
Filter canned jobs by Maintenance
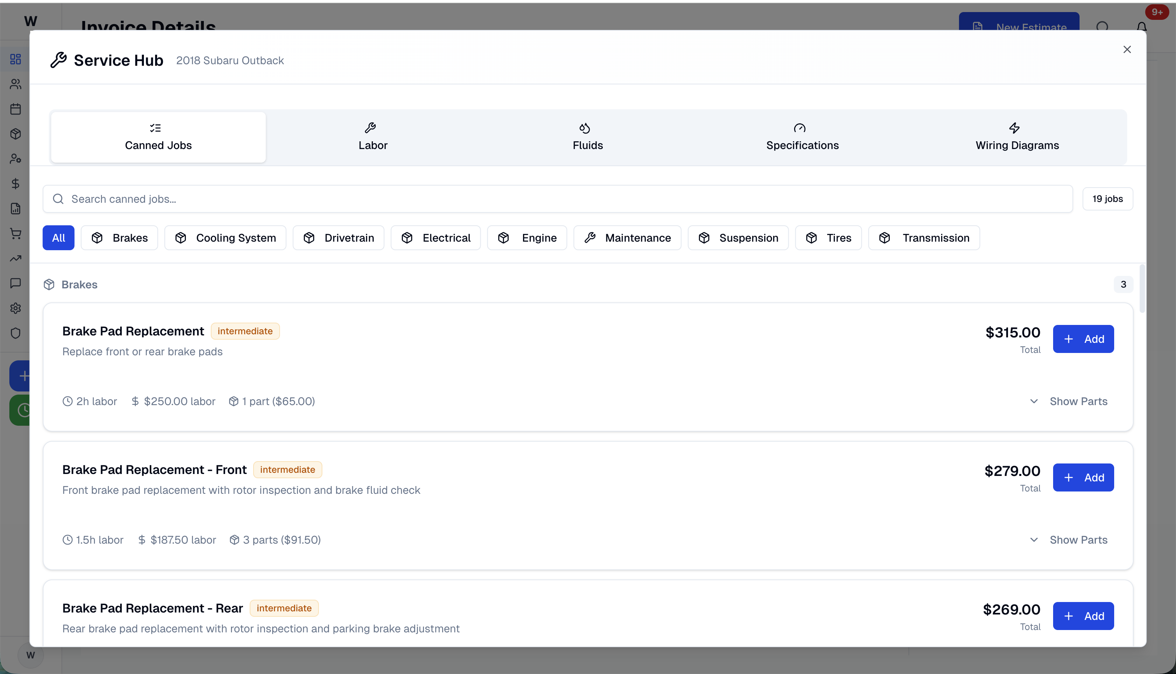coord(627,238)
